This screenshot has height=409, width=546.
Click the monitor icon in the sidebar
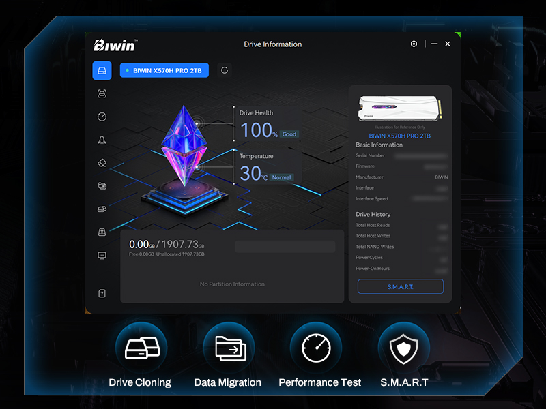pos(102,256)
